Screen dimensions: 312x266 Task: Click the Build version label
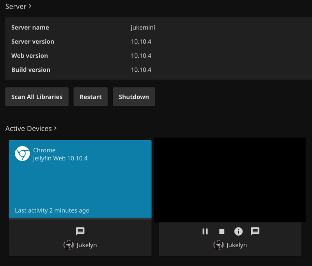coord(31,70)
